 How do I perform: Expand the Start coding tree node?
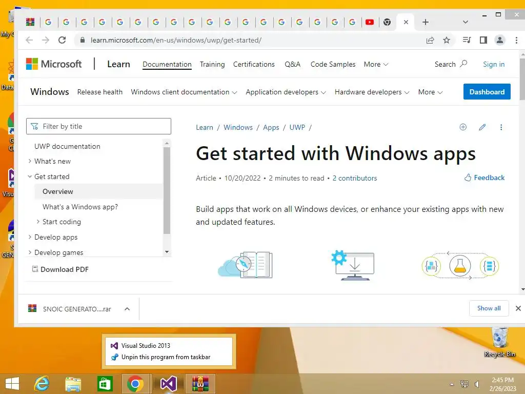(38, 222)
